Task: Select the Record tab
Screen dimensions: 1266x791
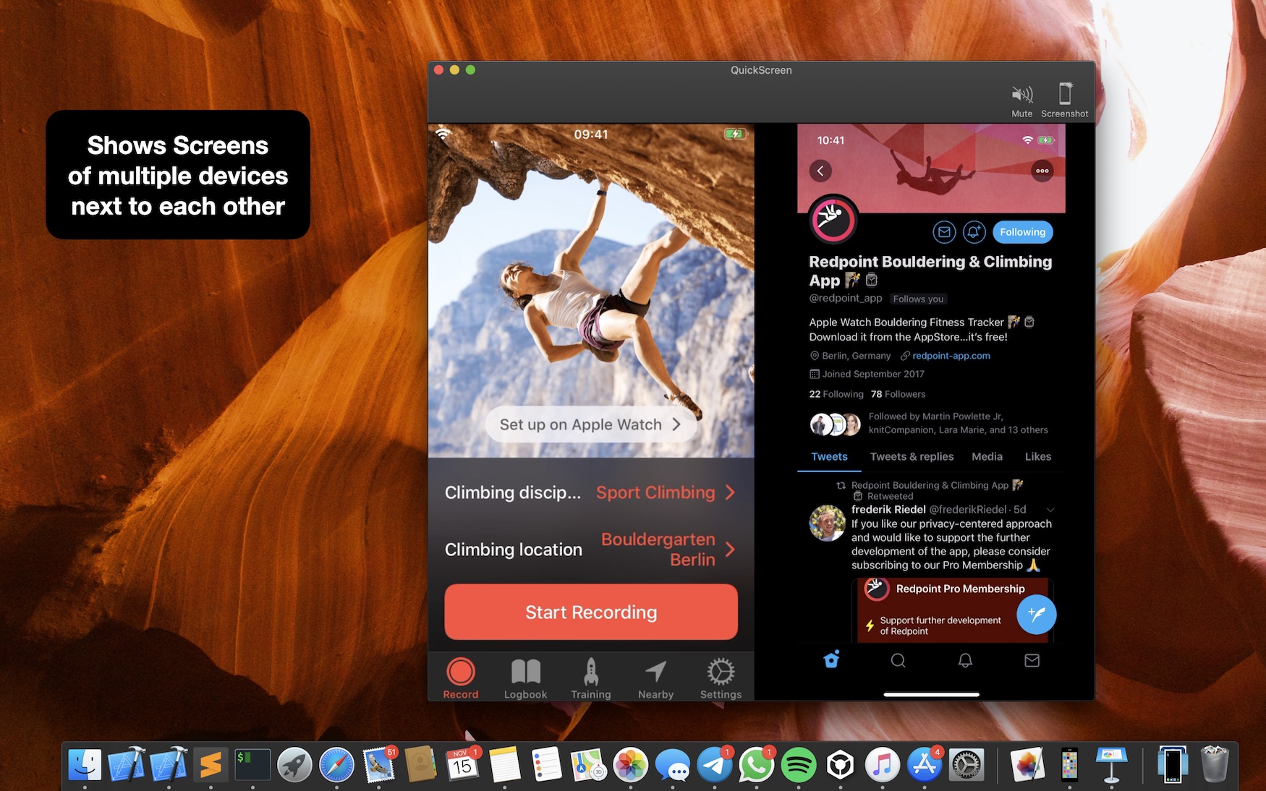Action: click(x=461, y=678)
